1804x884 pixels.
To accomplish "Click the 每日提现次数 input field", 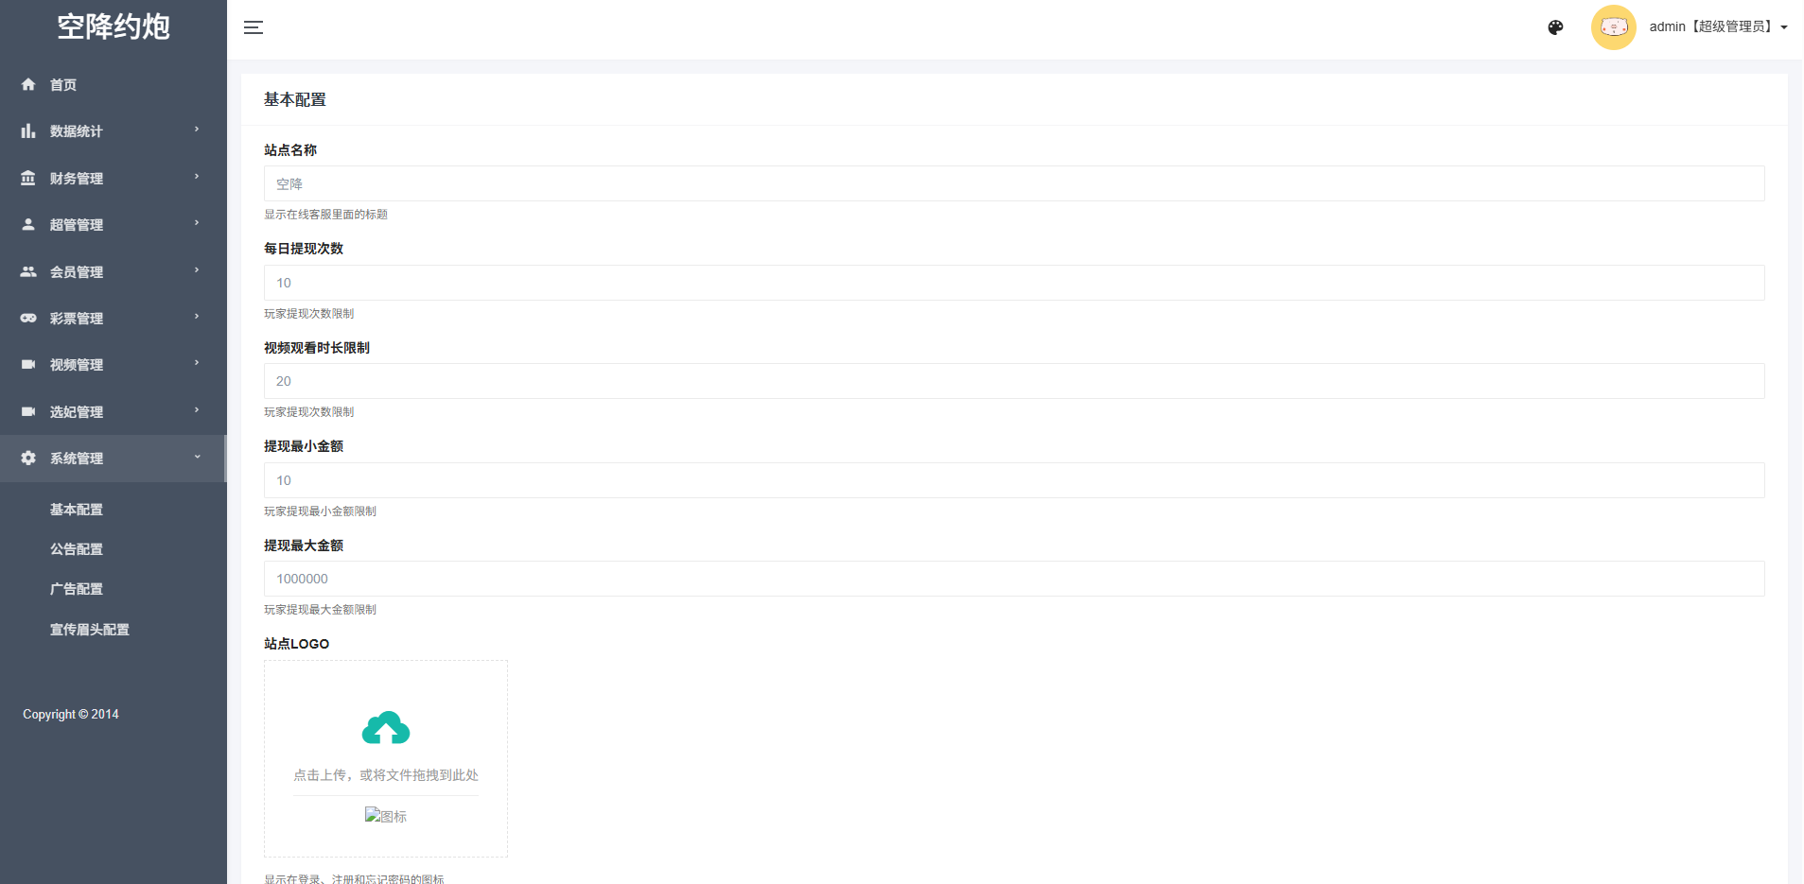I will [x=1013, y=283].
